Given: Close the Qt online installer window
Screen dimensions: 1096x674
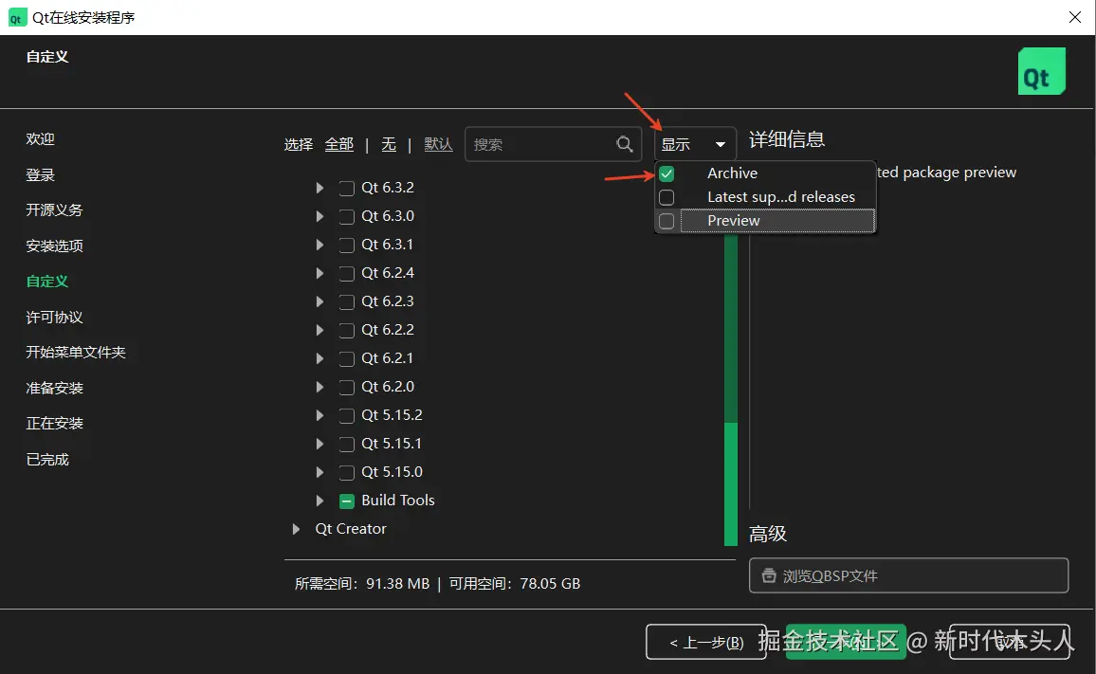Looking at the screenshot, I should pos(1075,17).
